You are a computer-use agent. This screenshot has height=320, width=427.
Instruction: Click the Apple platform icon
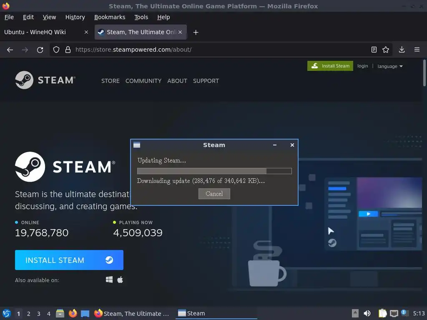click(120, 280)
